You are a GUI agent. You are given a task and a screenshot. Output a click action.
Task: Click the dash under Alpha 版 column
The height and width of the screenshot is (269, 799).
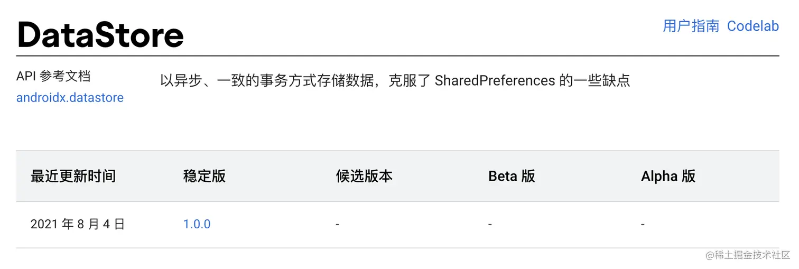click(643, 225)
